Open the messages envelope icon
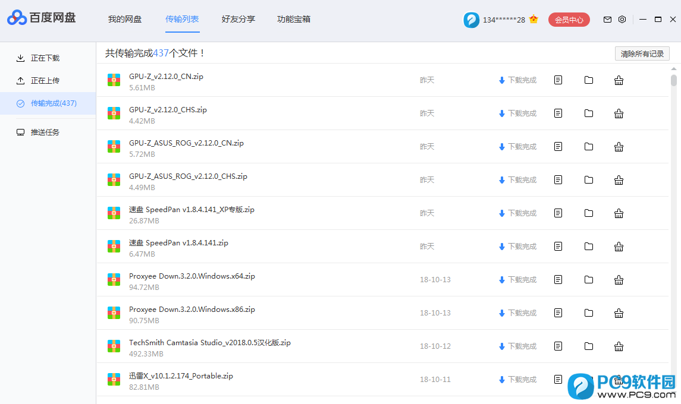This screenshot has width=681, height=404. [x=607, y=20]
